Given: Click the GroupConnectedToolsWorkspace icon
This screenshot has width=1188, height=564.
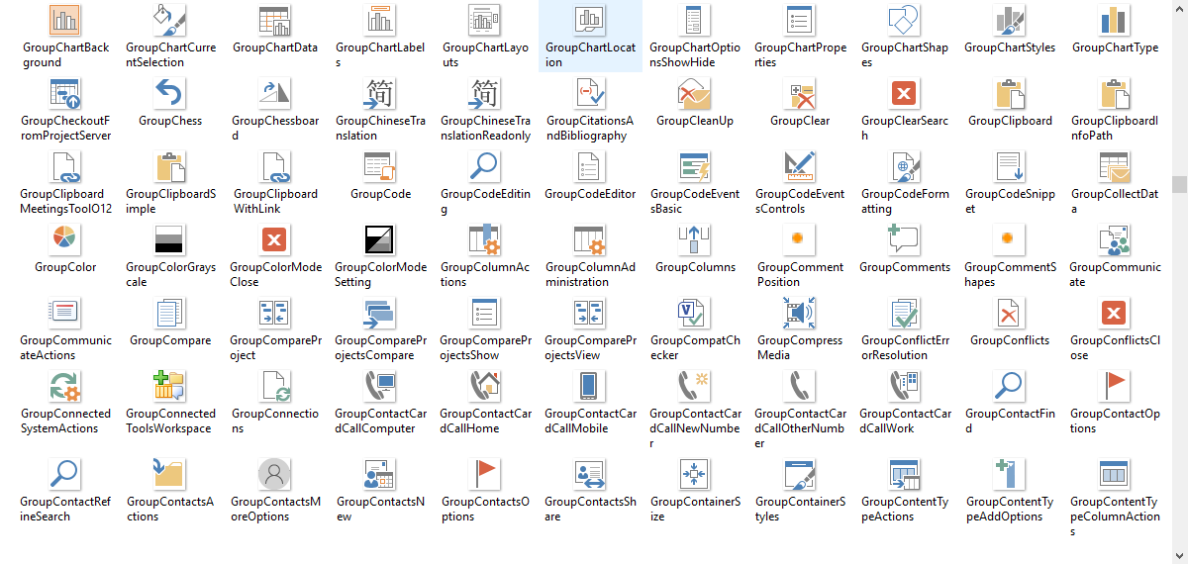Looking at the screenshot, I should point(170,387).
